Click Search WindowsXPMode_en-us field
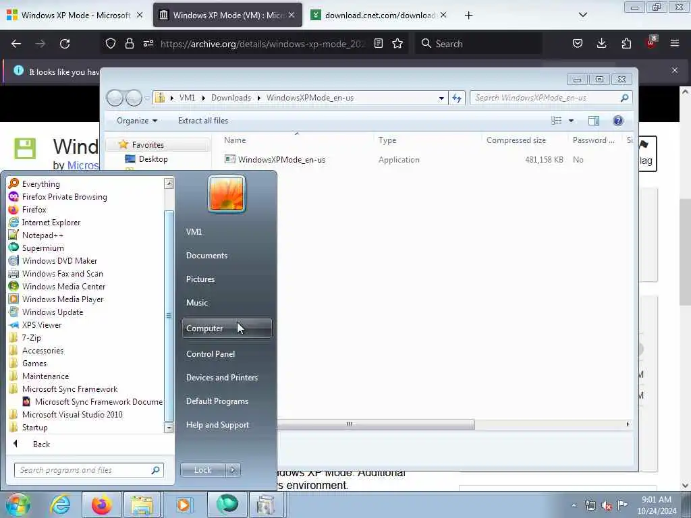 pyautogui.click(x=551, y=98)
